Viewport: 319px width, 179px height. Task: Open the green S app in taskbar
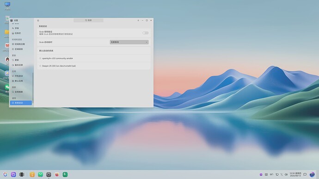65,174
